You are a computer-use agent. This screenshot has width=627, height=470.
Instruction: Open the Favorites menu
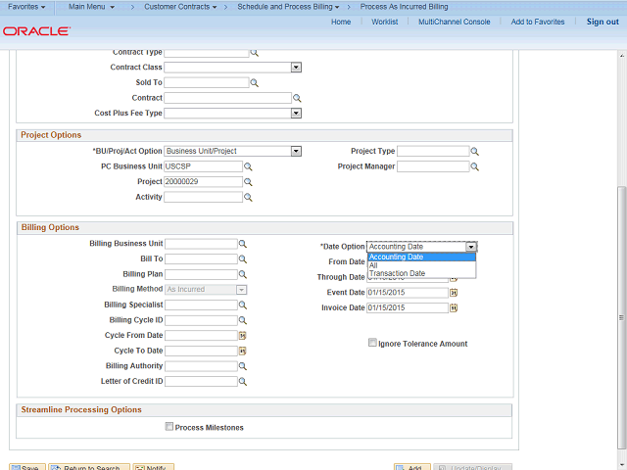coord(27,7)
